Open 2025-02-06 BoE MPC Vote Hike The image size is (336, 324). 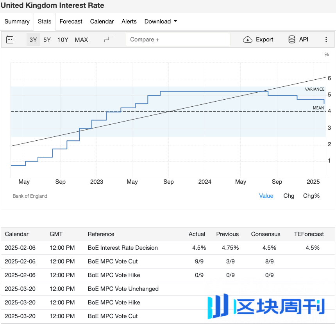point(168,275)
